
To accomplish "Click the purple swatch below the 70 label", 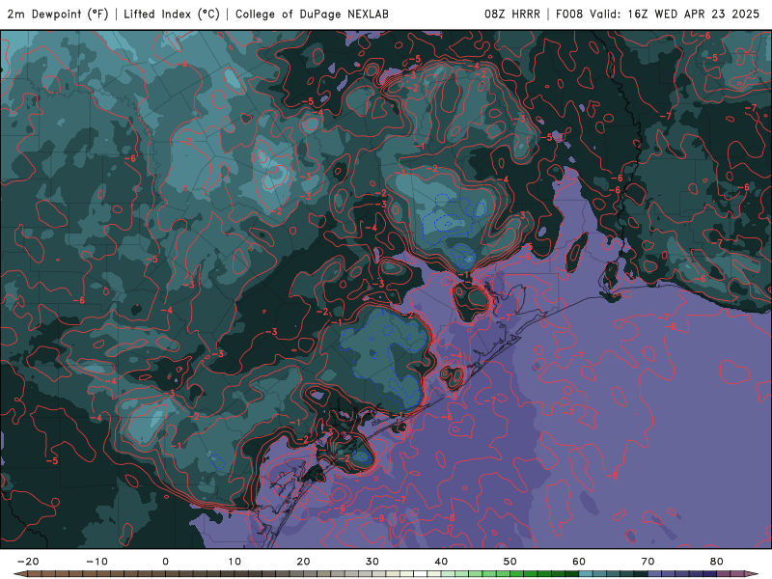I will click(655, 574).
